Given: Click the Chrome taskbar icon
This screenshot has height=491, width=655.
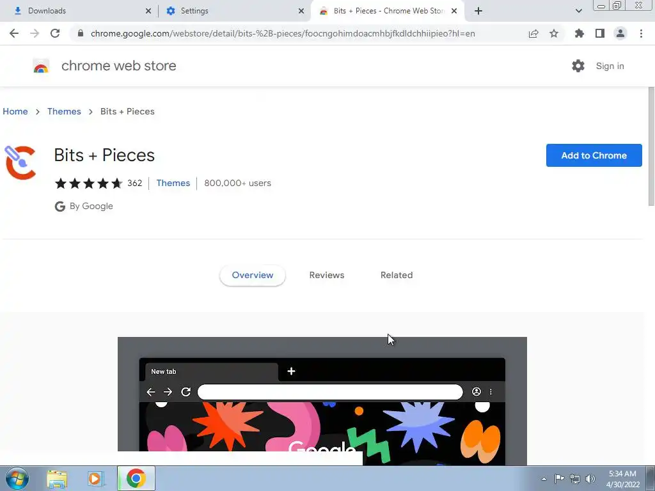Looking at the screenshot, I should [136, 478].
